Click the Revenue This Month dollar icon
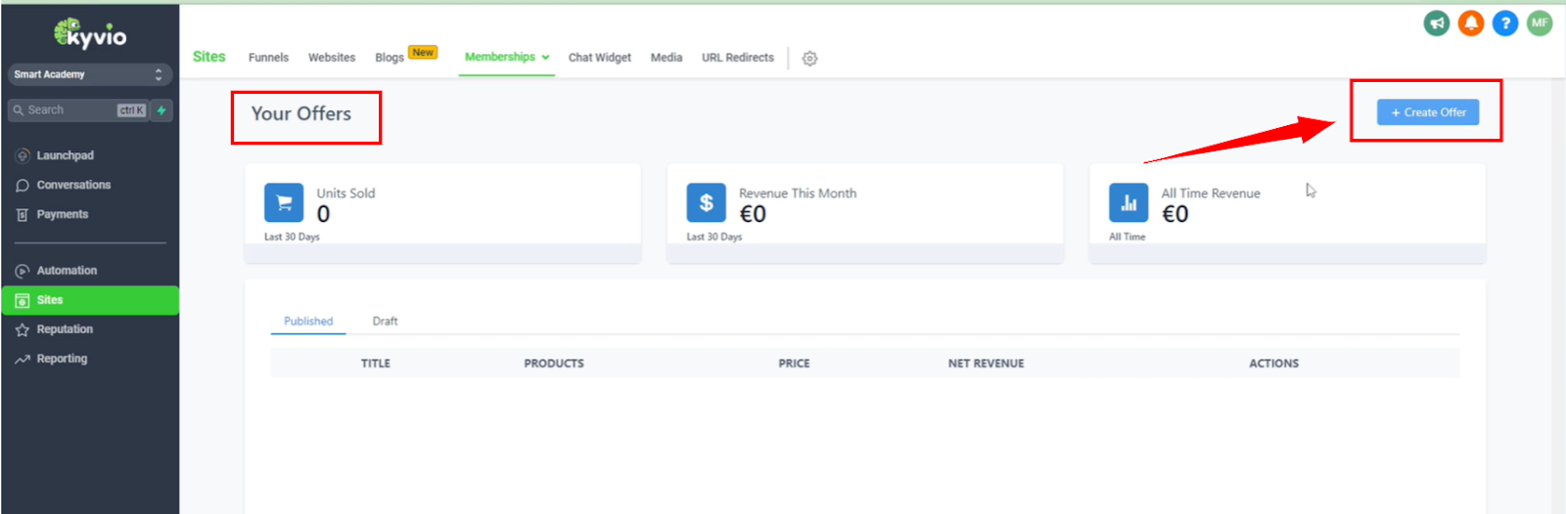1566x514 pixels. tap(706, 203)
